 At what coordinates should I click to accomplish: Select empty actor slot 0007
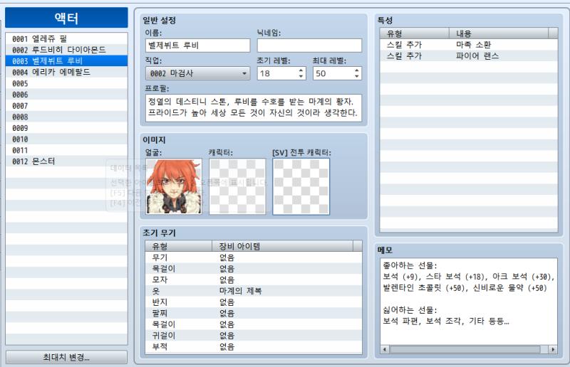pyautogui.click(x=66, y=106)
